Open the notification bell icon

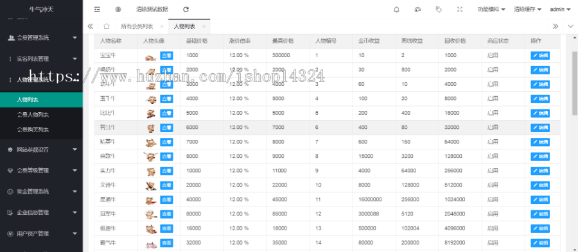pyautogui.click(x=397, y=10)
